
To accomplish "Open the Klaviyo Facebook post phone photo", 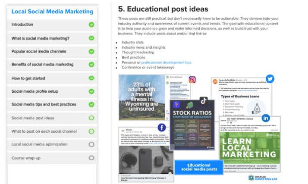I will pos(146,160).
